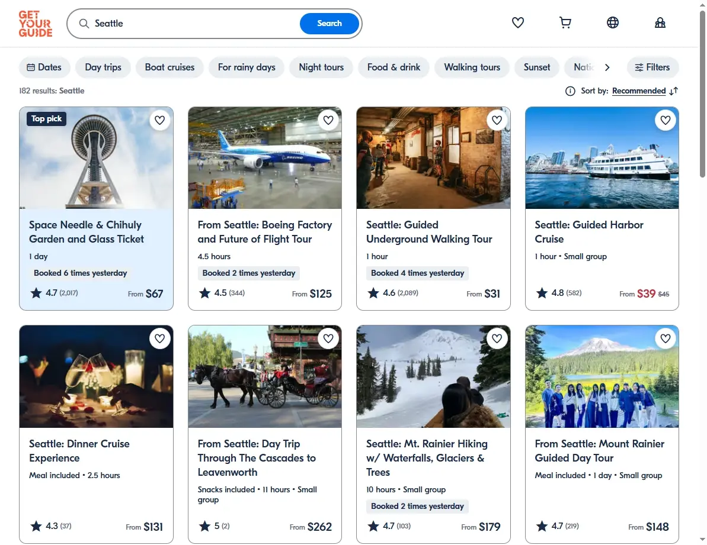Click the blue Search button
This screenshot has width=707, height=545.
coord(329,24)
